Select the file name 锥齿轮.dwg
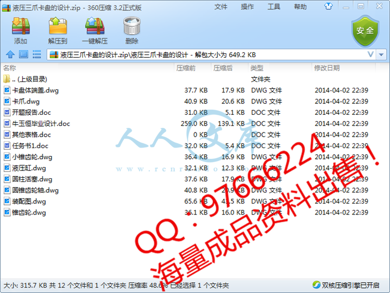The width and height of the screenshot is (390, 293). point(29,212)
